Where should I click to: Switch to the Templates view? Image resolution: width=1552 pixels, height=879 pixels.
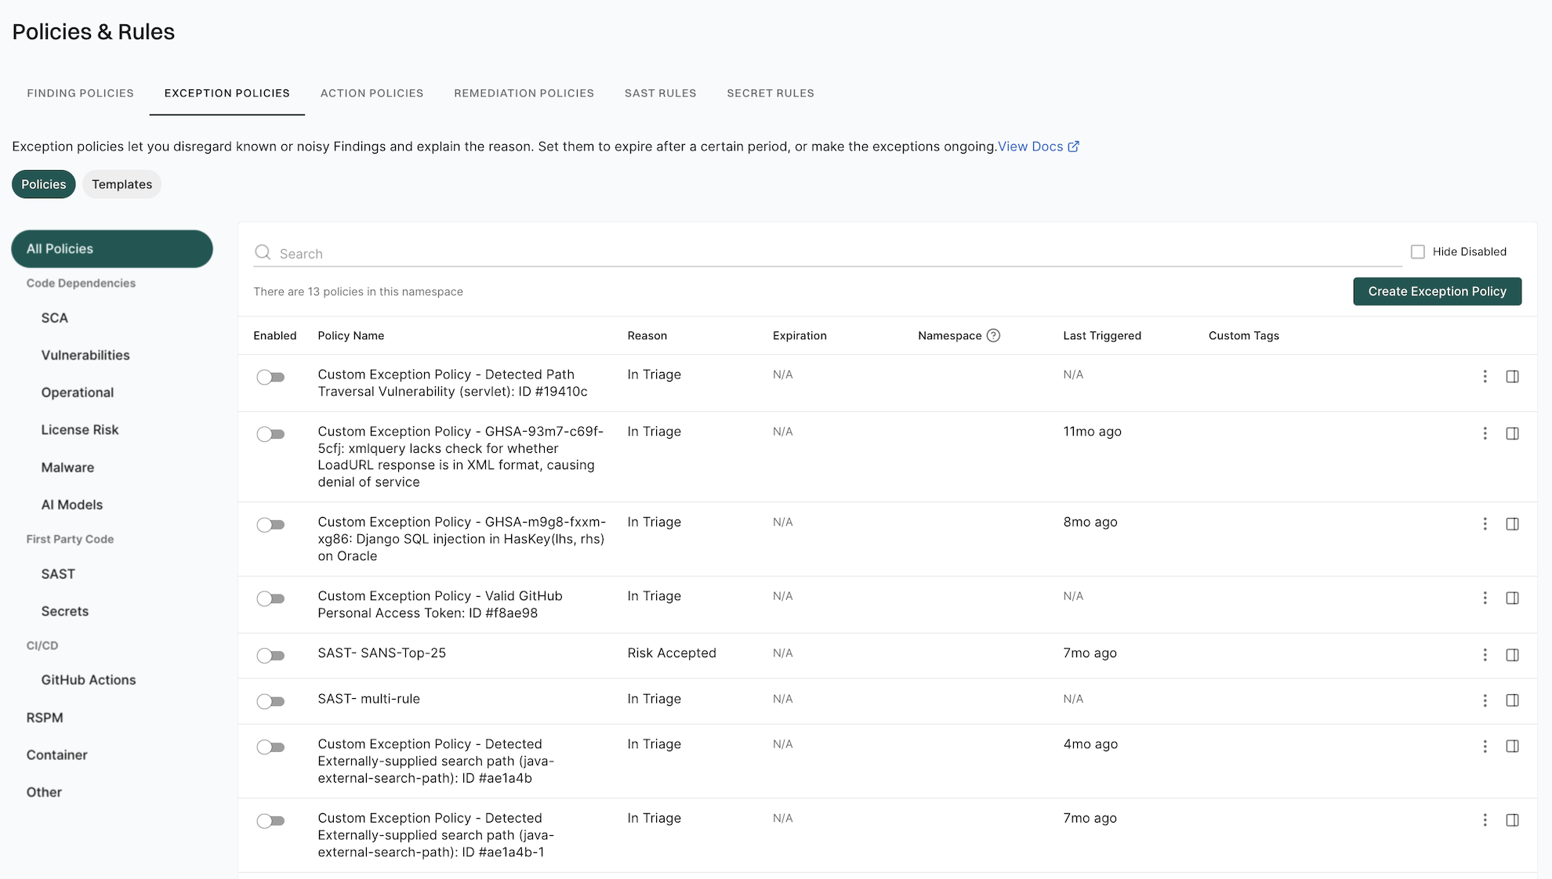point(121,184)
